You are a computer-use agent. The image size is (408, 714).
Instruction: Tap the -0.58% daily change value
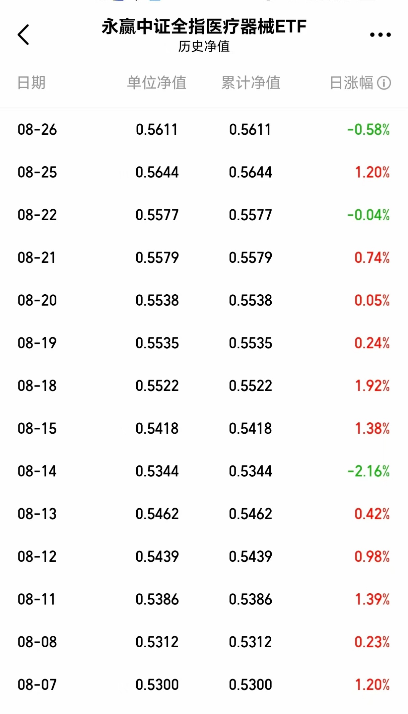tap(368, 130)
